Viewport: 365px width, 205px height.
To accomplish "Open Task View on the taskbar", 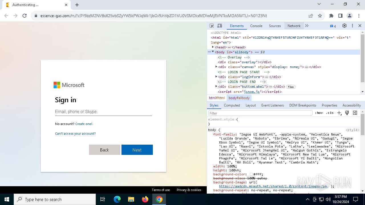I will click(103, 199).
